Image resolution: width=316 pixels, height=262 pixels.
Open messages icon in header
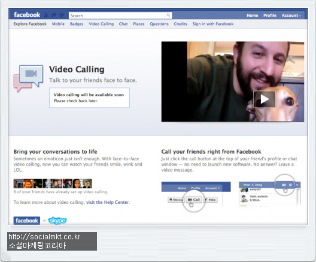[54, 15]
